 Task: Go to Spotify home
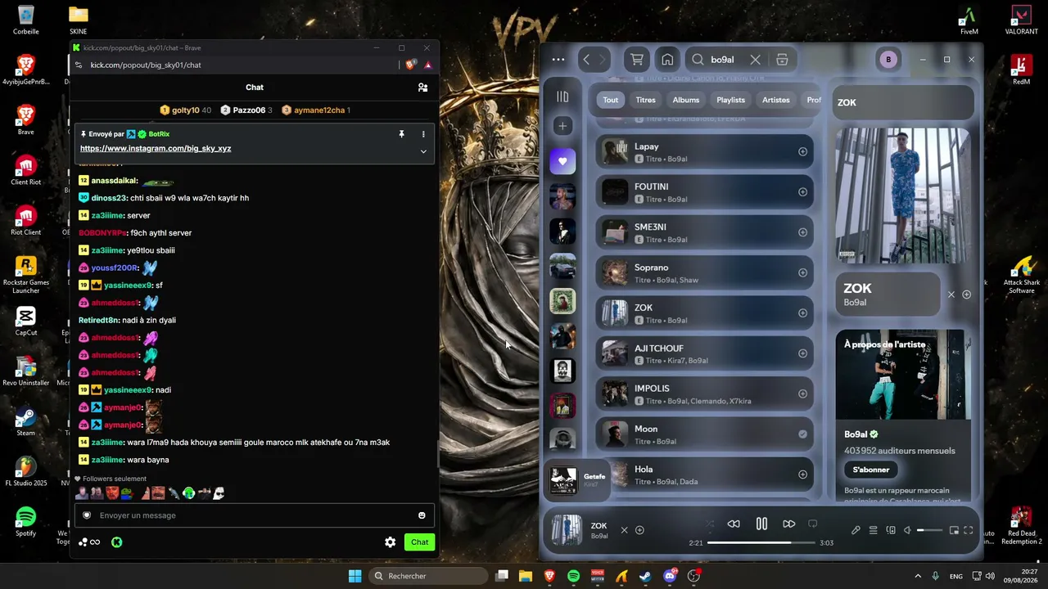click(667, 59)
